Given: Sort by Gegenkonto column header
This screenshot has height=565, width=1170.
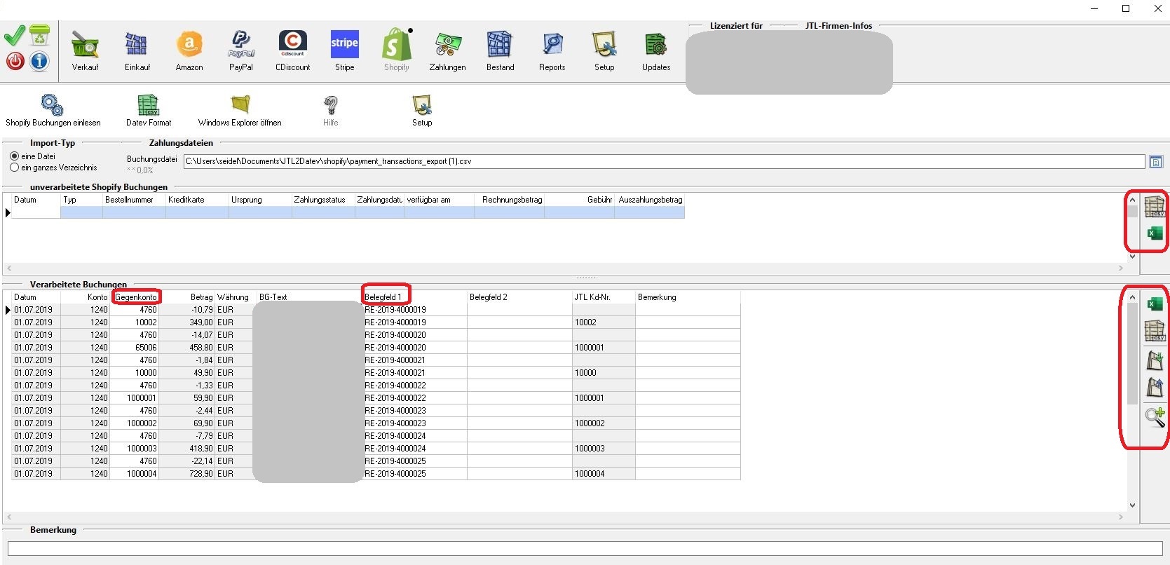Looking at the screenshot, I should (x=136, y=297).
